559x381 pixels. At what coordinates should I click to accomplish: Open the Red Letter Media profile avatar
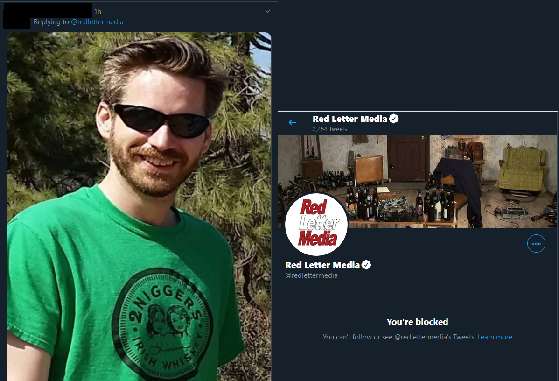(x=316, y=224)
